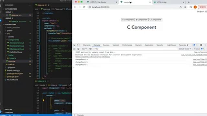Bookmark this page with the star icon

[185, 7]
